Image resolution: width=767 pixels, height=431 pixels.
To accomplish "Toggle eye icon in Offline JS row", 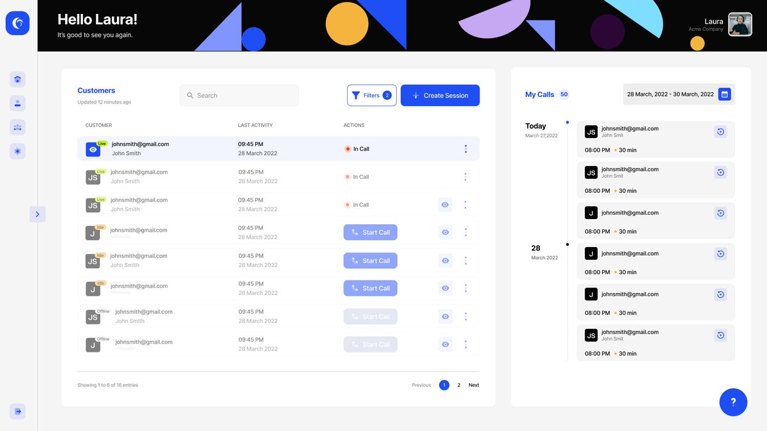I will 445,317.
